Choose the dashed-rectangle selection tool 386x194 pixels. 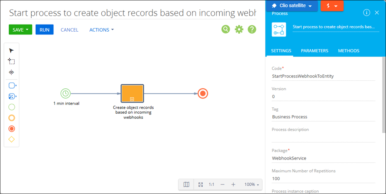click(x=11, y=61)
